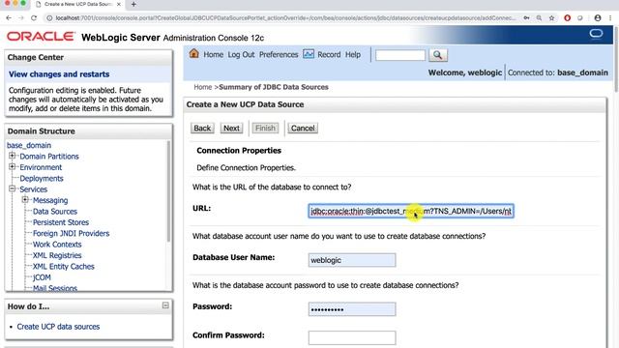This screenshot has height=348, width=619.
Task: Bookmark this page with star icon
Action: coord(551,17)
